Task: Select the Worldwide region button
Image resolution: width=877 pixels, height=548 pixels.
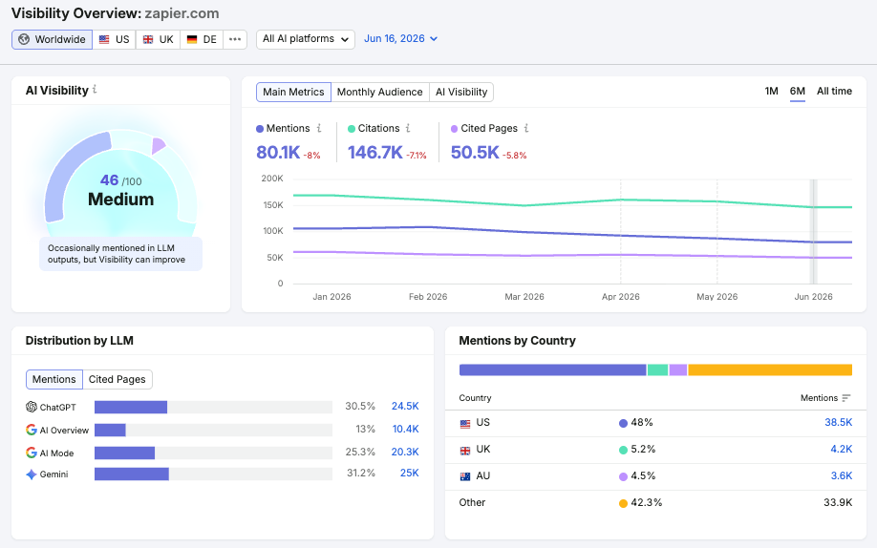Action: [52, 39]
